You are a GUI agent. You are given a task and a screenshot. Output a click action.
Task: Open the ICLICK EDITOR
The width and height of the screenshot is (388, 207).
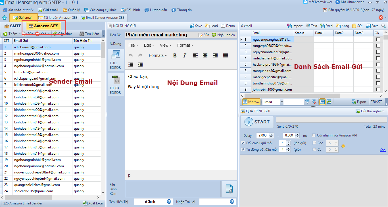[x=116, y=84]
